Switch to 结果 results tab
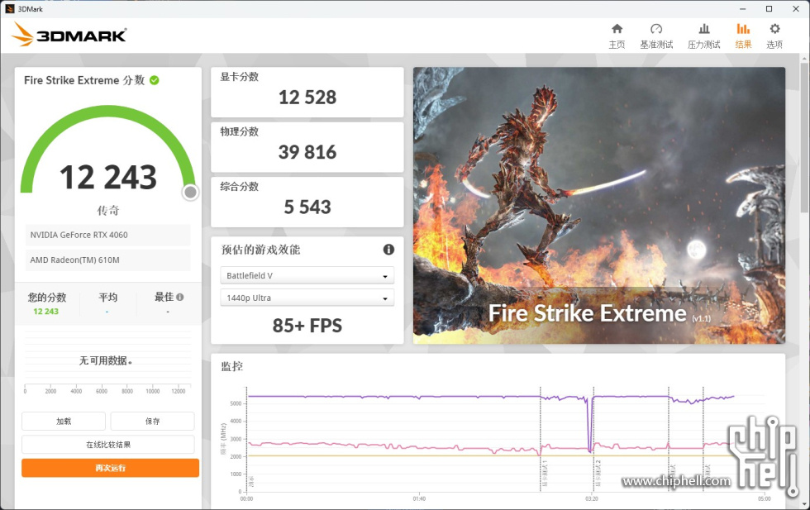The width and height of the screenshot is (810, 510). (x=743, y=36)
